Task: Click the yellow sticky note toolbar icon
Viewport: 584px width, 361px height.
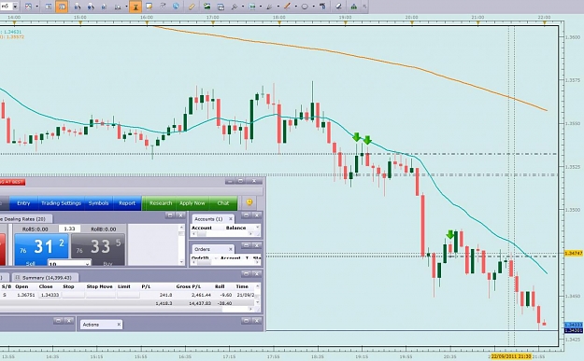Action: (x=149, y=7)
